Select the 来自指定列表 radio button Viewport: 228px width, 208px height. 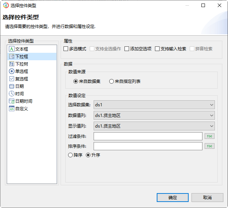click(112, 81)
